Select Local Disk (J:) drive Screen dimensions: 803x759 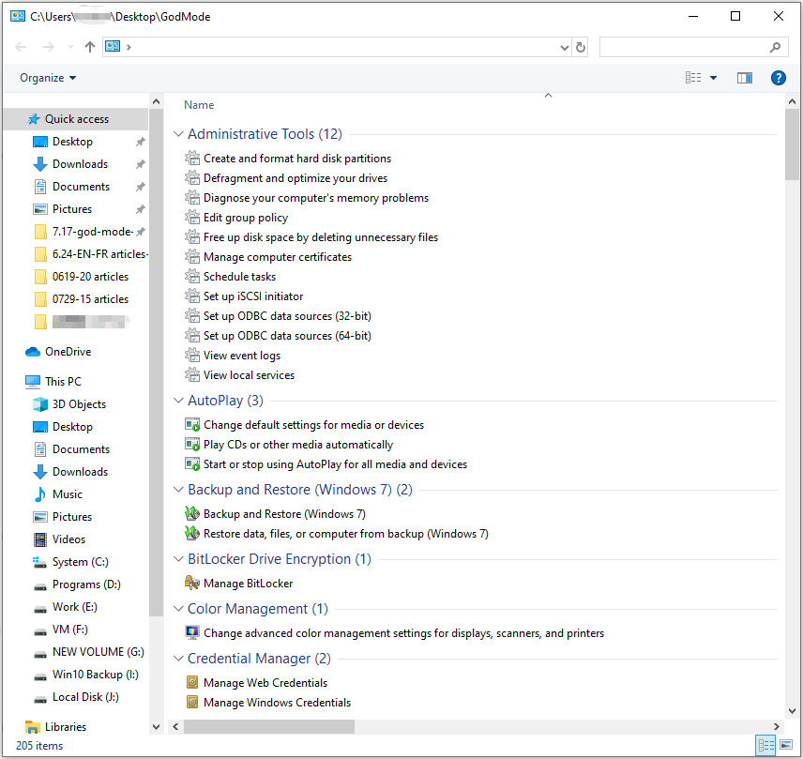pyautogui.click(x=85, y=697)
